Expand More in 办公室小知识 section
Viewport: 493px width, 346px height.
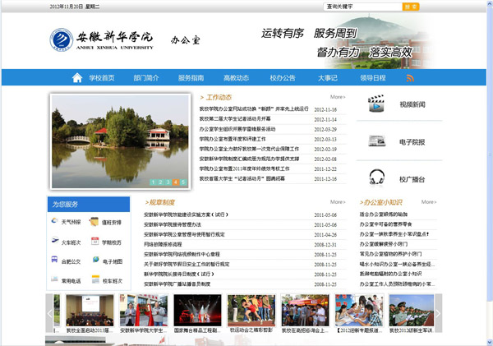[x=426, y=201]
